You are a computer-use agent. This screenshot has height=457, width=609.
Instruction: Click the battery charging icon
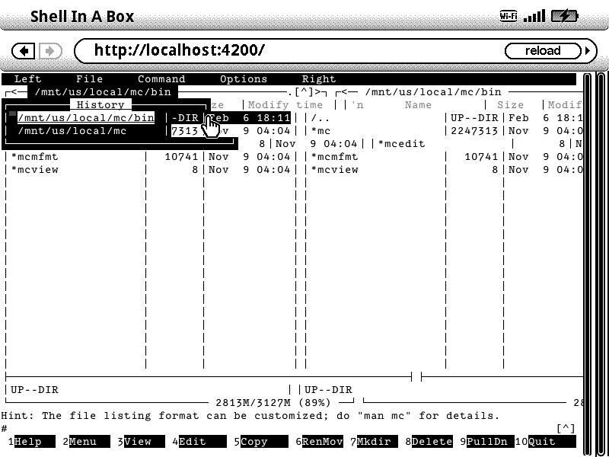[x=565, y=16]
